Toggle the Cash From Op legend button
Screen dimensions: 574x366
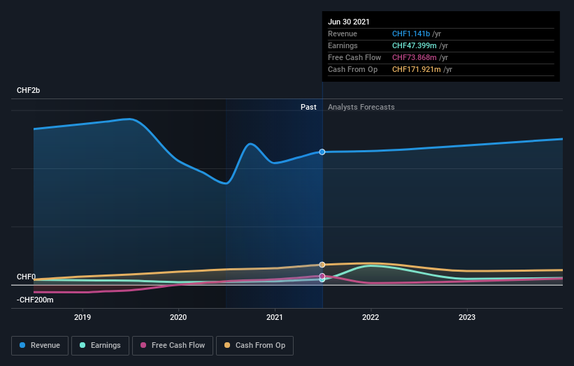(x=254, y=346)
